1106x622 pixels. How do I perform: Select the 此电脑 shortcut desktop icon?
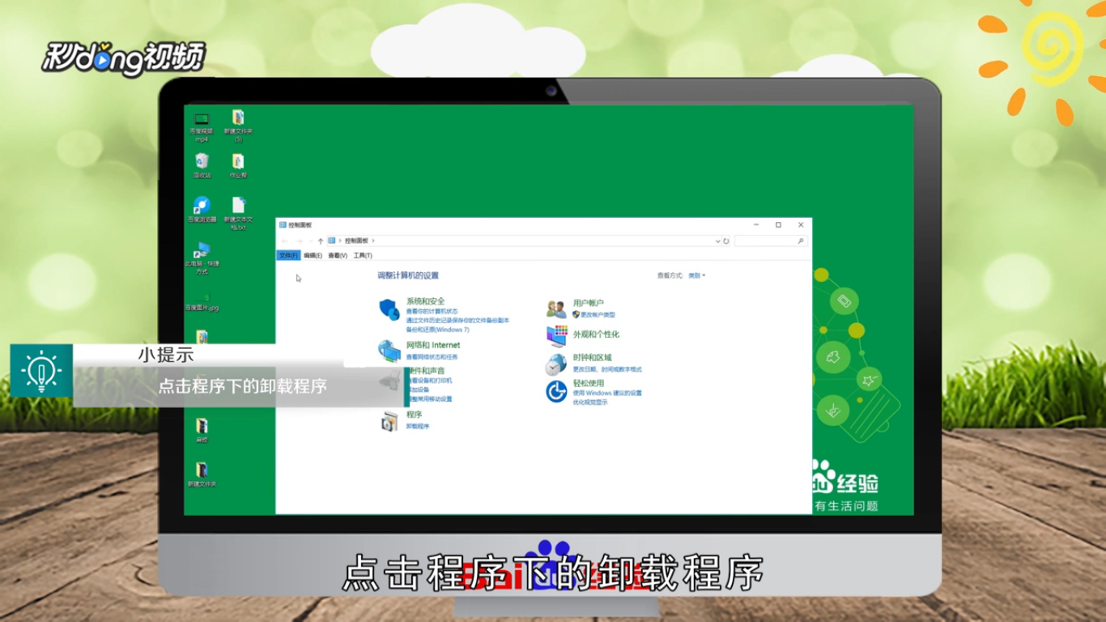click(202, 258)
